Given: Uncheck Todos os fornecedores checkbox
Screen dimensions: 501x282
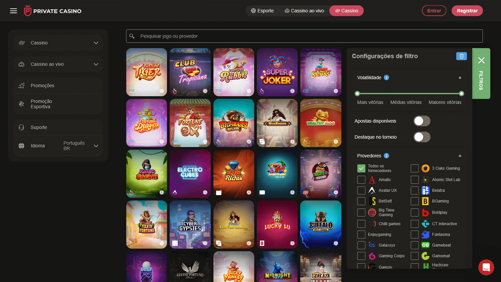Looking at the screenshot, I should [361, 168].
